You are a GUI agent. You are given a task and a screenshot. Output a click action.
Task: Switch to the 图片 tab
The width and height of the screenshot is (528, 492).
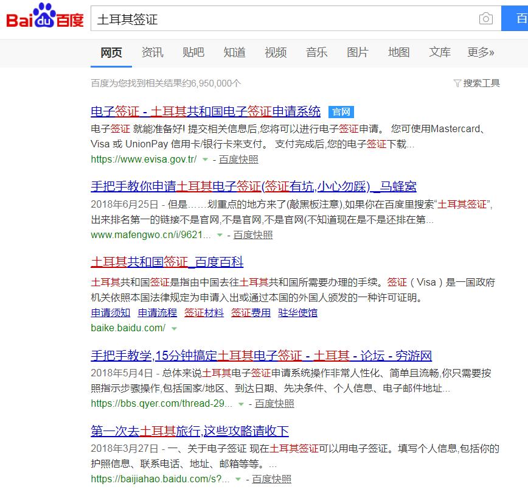click(x=358, y=53)
